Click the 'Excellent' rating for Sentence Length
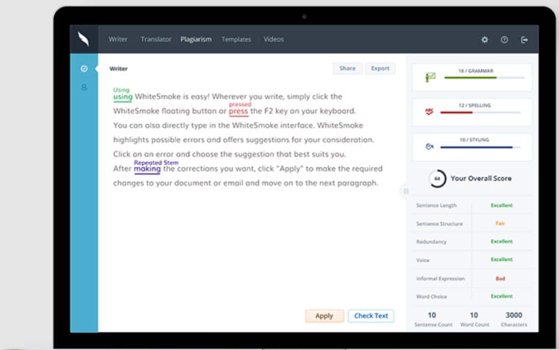The height and width of the screenshot is (350, 559). [x=501, y=205]
